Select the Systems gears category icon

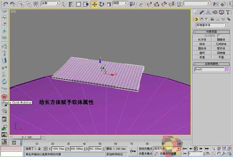(229, 19)
